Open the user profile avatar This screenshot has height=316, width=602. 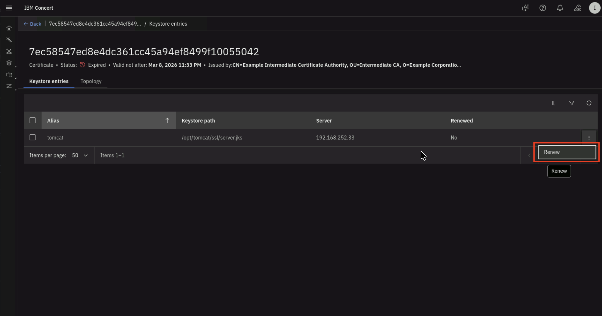pyautogui.click(x=594, y=8)
